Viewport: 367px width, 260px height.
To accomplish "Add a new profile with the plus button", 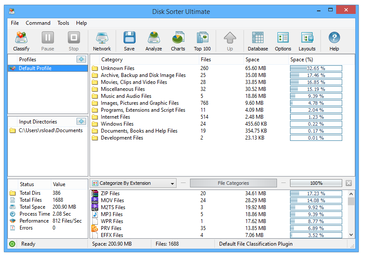I will 81,59.
